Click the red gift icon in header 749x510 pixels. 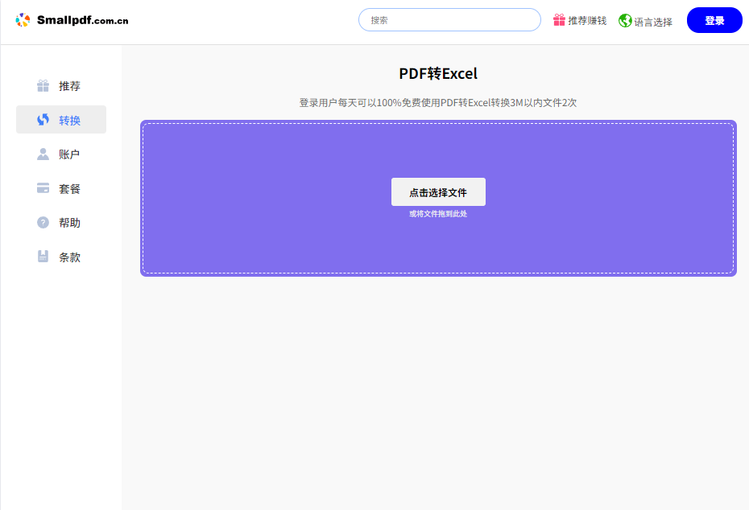pos(559,20)
